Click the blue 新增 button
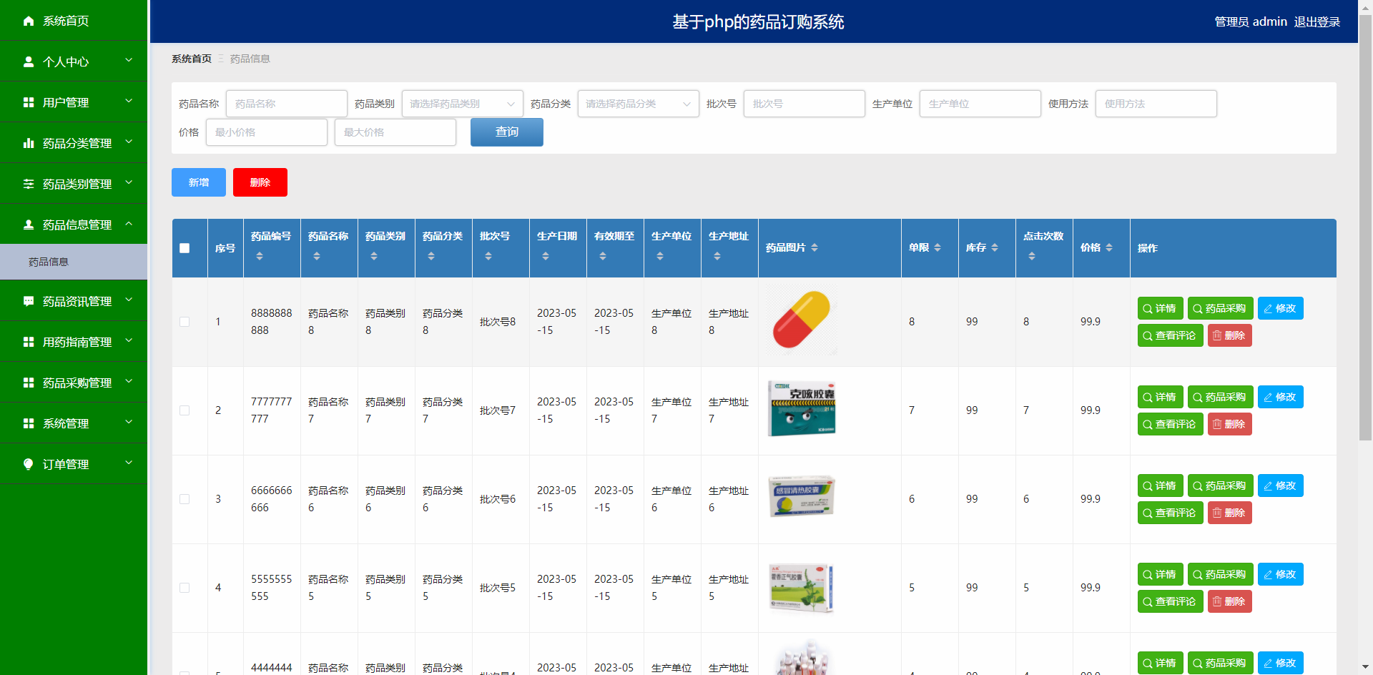 (199, 182)
